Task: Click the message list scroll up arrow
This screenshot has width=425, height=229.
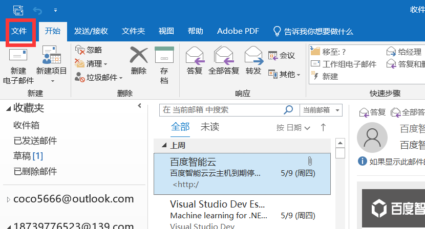Action: point(340,143)
